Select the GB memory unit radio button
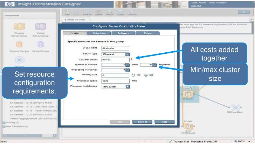255x144 pixels. click(146, 75)
